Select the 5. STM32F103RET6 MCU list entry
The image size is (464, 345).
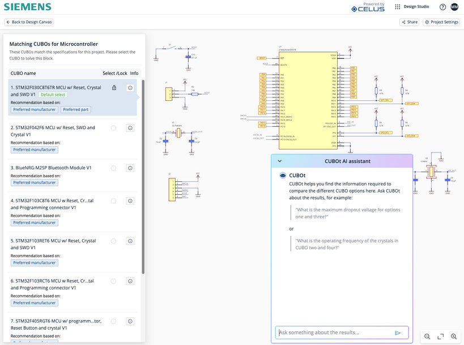pos(73,252)
